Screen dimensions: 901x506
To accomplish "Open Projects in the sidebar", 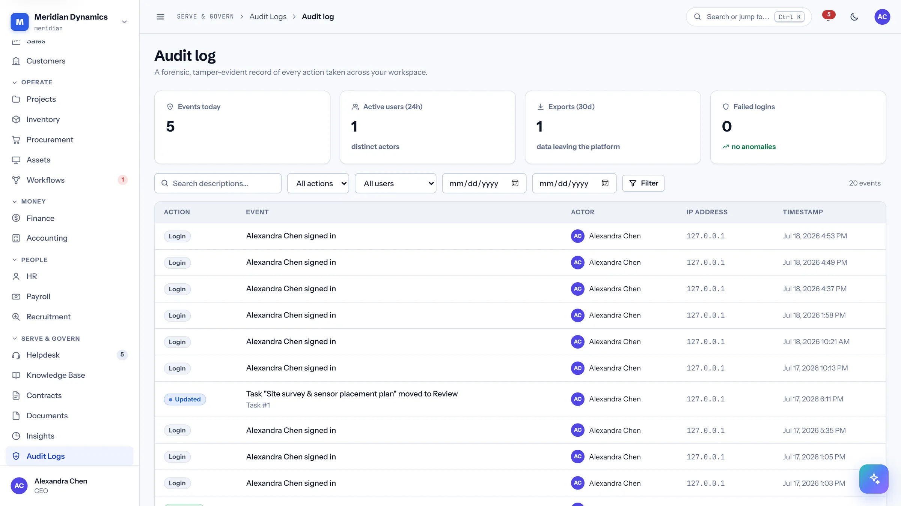I will [x=69, y=99].
